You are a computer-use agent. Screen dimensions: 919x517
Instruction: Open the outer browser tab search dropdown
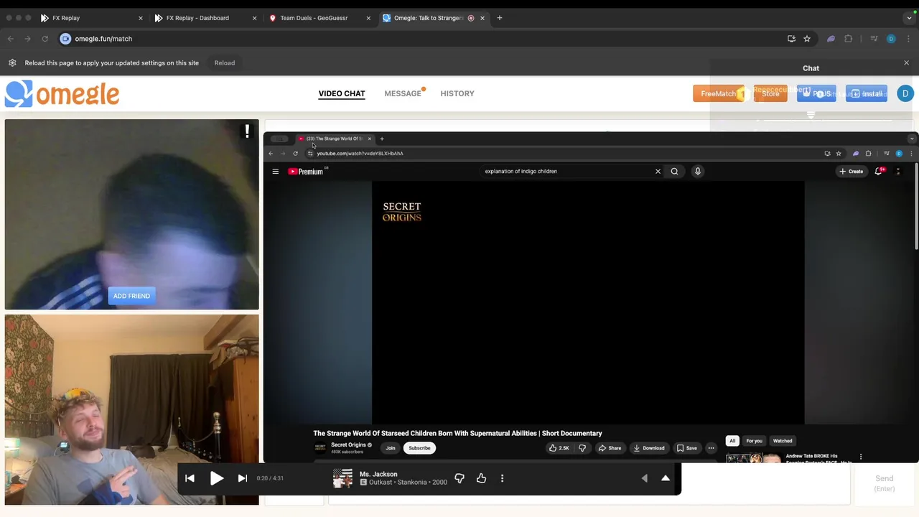click(x=910, y=18)
